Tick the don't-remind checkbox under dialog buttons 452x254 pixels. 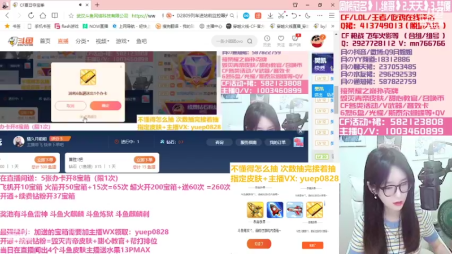(x=81, y=117)
